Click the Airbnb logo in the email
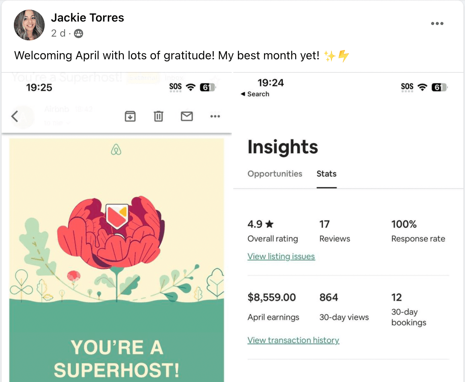This screenshot has height=382, width=465. click(116, 149)
